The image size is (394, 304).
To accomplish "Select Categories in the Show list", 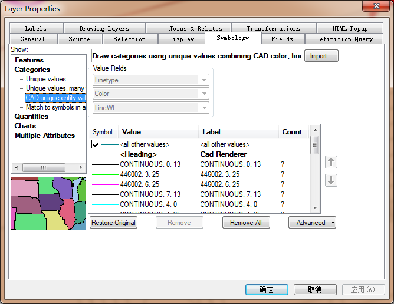I will 32,70.
